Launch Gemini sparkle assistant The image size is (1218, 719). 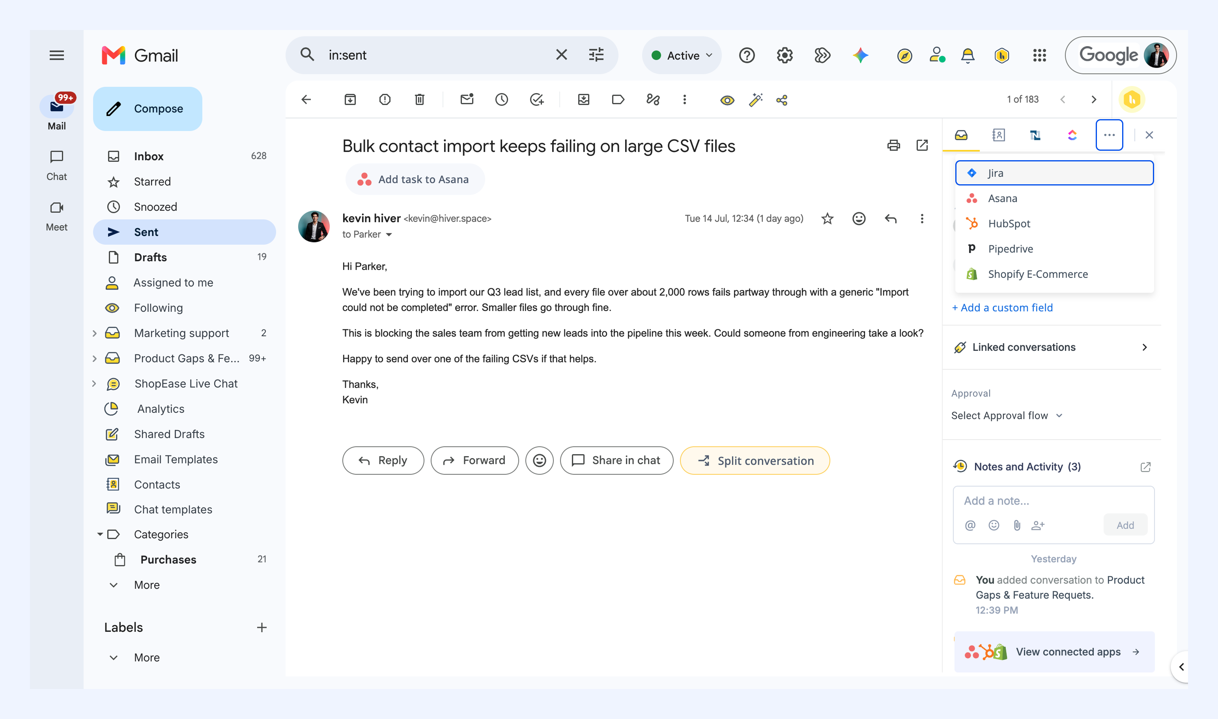point(861,56)
